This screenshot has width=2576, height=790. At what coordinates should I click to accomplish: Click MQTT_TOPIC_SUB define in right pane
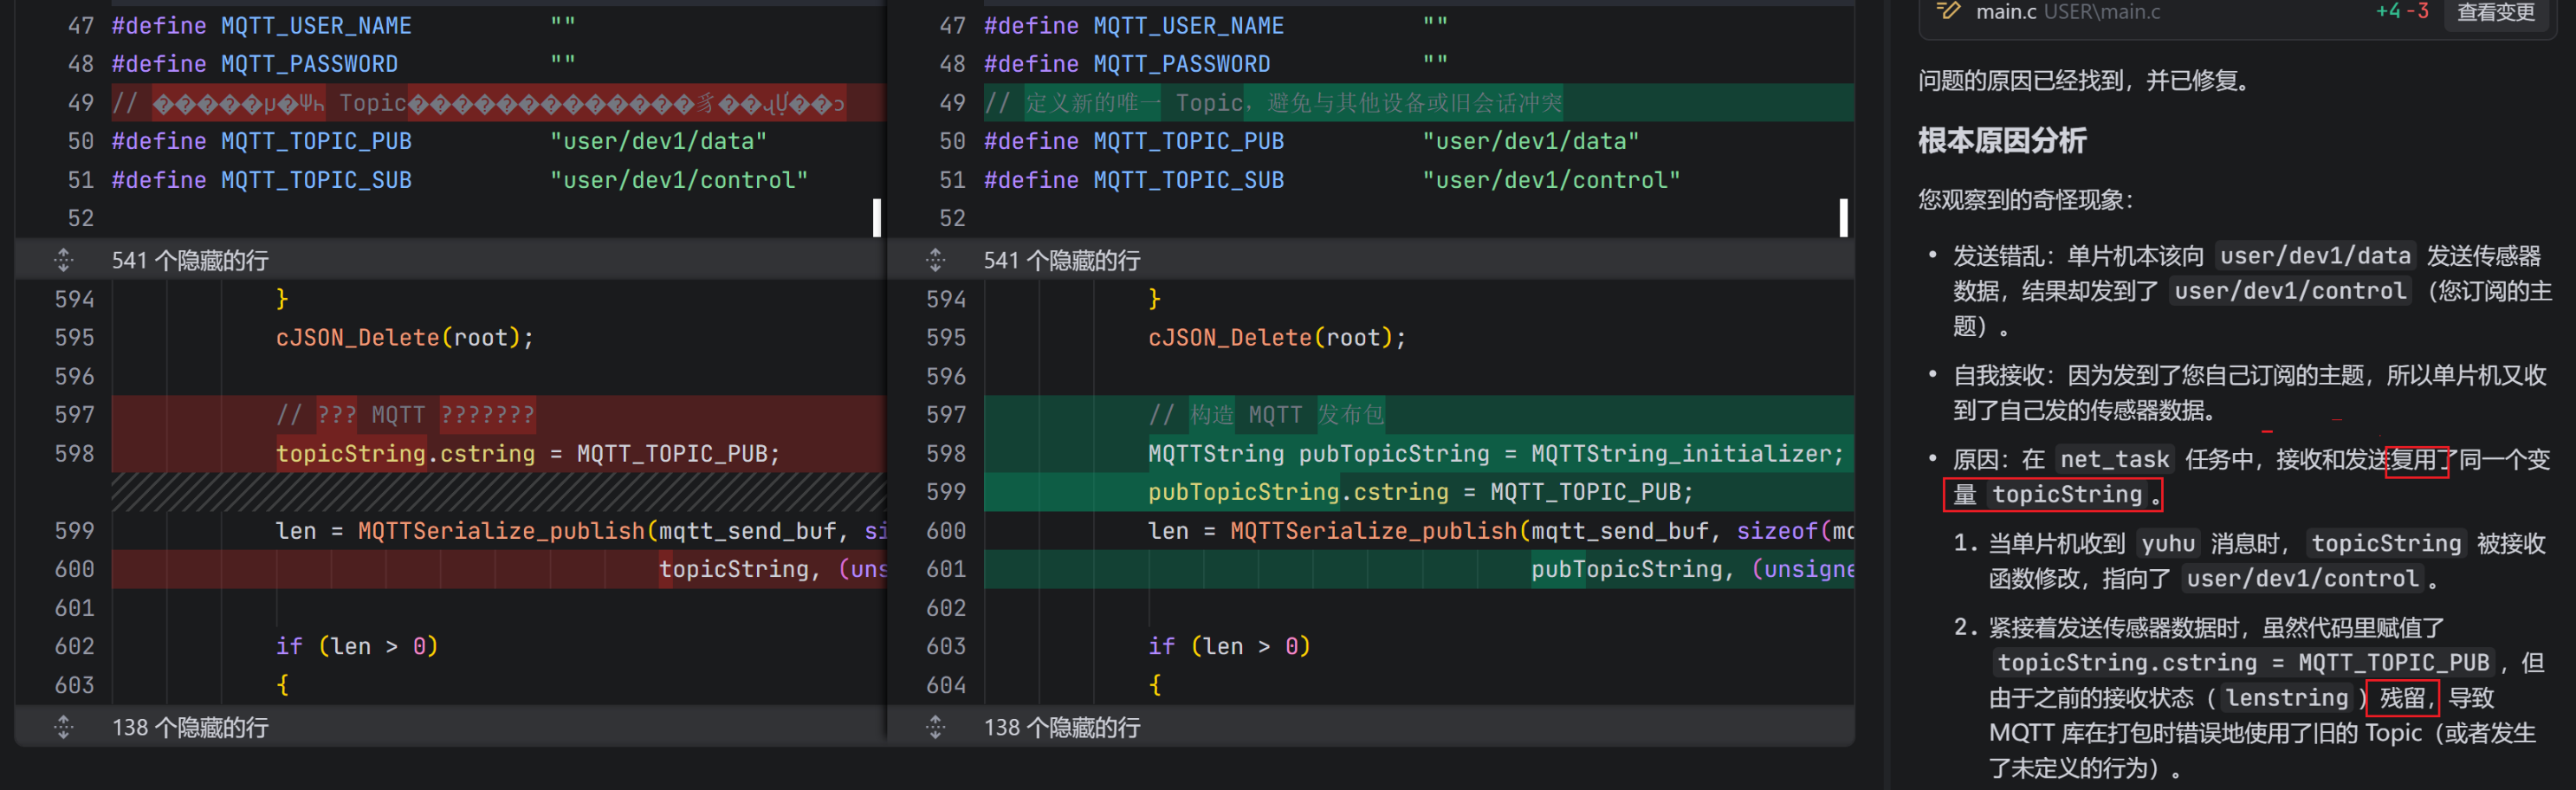[1188, 180]
